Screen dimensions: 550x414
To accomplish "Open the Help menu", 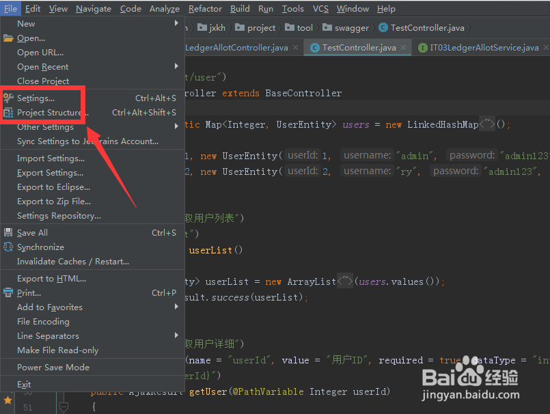I will coord(386,9).
